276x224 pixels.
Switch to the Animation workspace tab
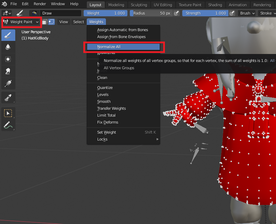[237, 5]
